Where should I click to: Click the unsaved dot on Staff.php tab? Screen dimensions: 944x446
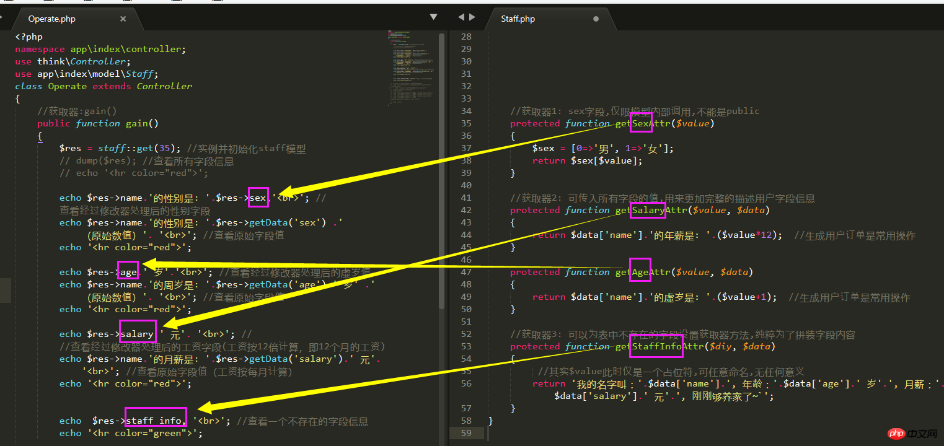[x=596, y=19]
